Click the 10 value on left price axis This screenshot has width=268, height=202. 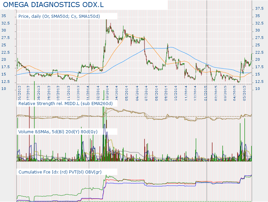tap(4, 89)
